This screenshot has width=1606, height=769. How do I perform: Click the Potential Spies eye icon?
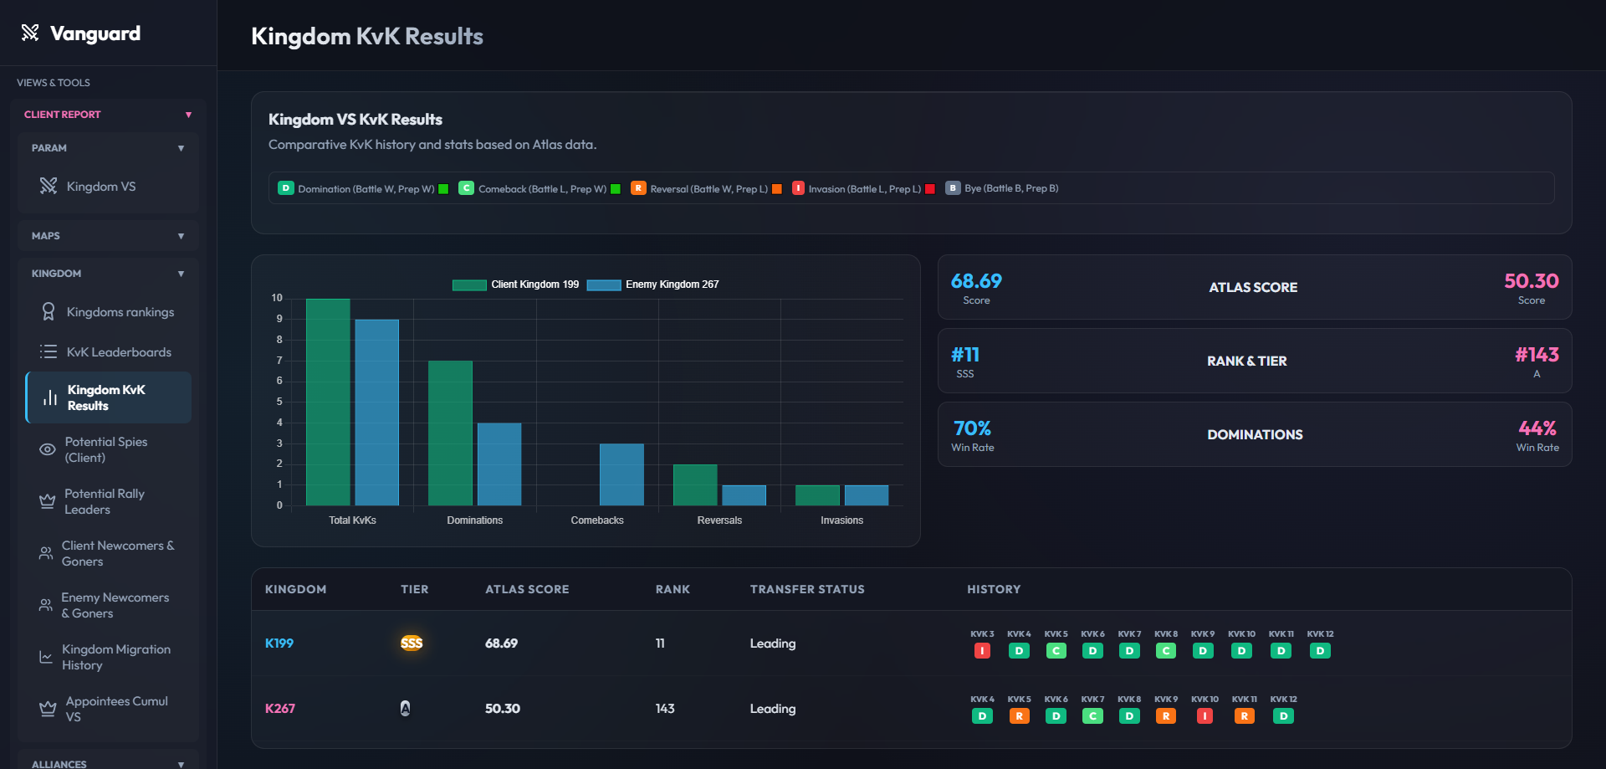pyautogui.click(x=48, y=449)
